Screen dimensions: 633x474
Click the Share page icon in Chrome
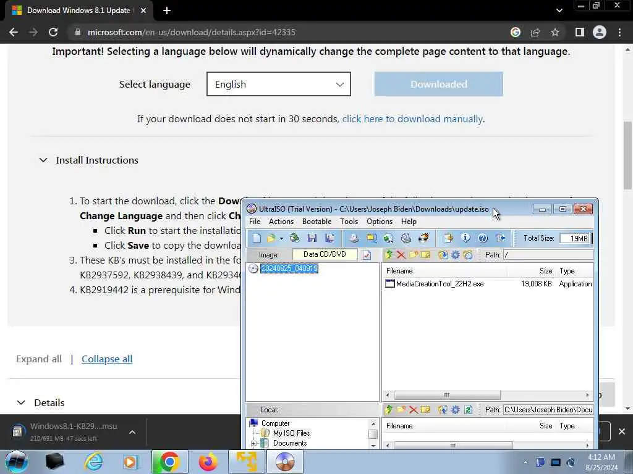(535, 32)
